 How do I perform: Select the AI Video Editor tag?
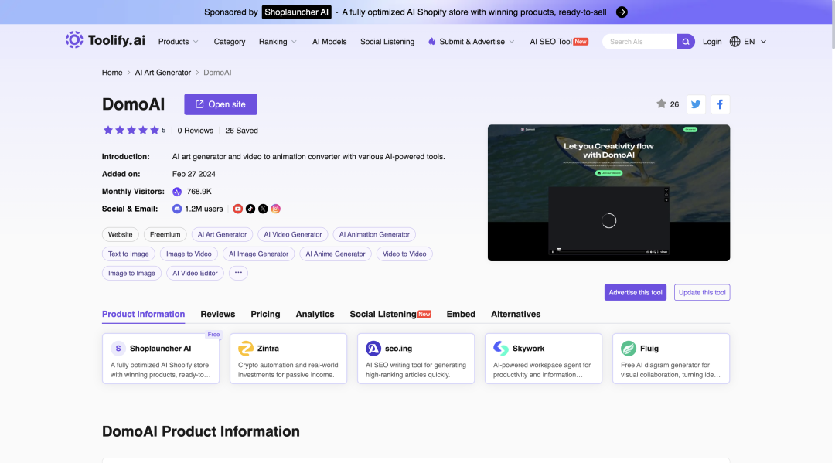(x=195, y=273)
